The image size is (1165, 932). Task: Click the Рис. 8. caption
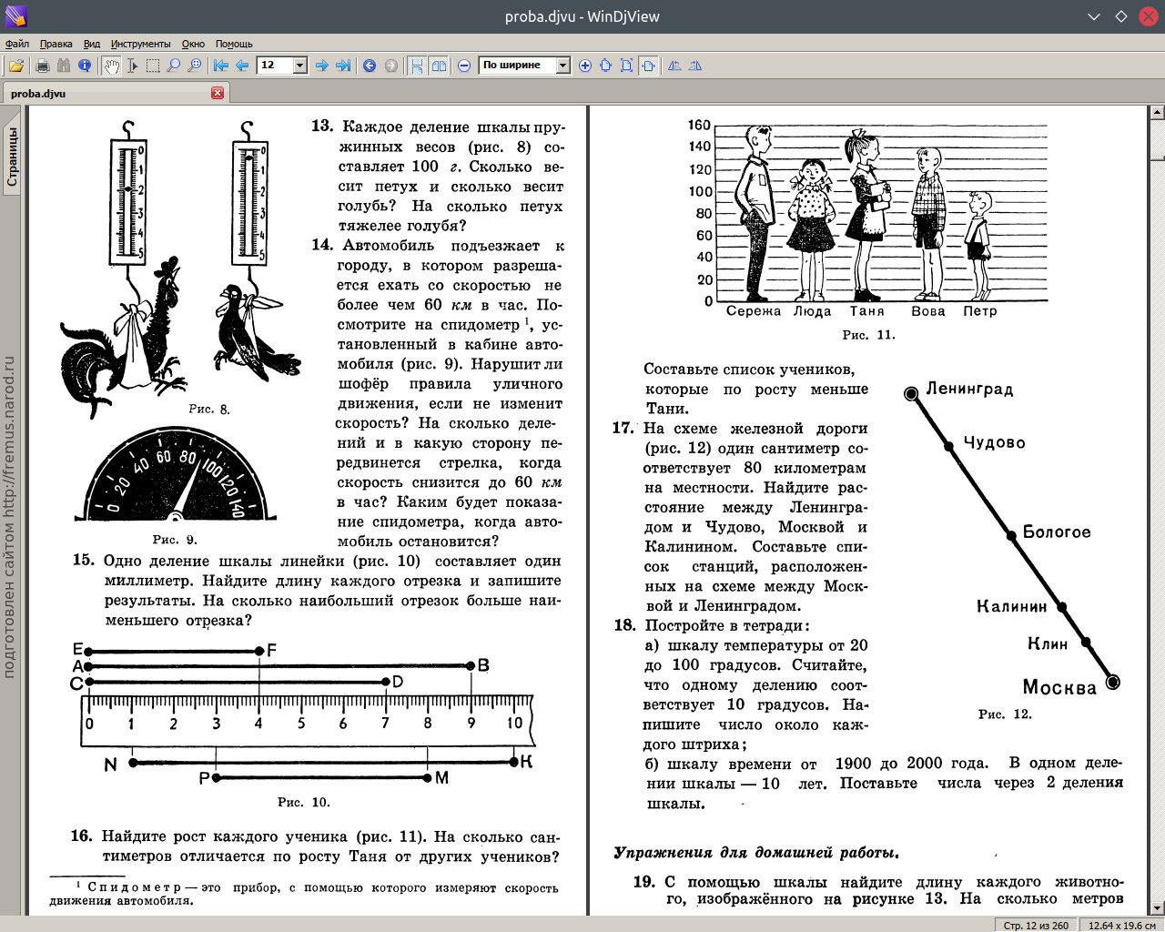pos(208,410)
